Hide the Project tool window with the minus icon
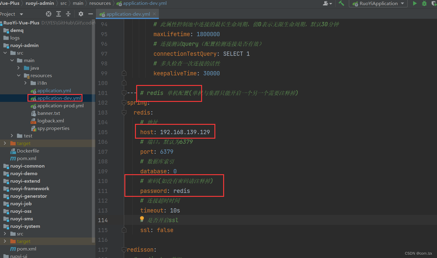 point(91,14)
